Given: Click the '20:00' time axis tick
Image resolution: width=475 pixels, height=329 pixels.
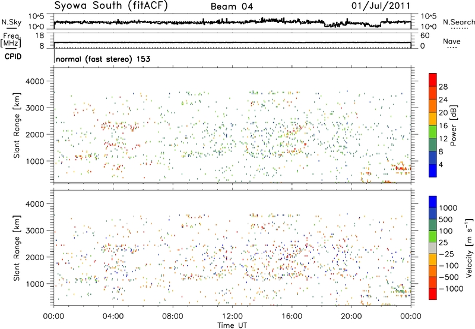Looking at the screenshot, I should click(351, 317).
